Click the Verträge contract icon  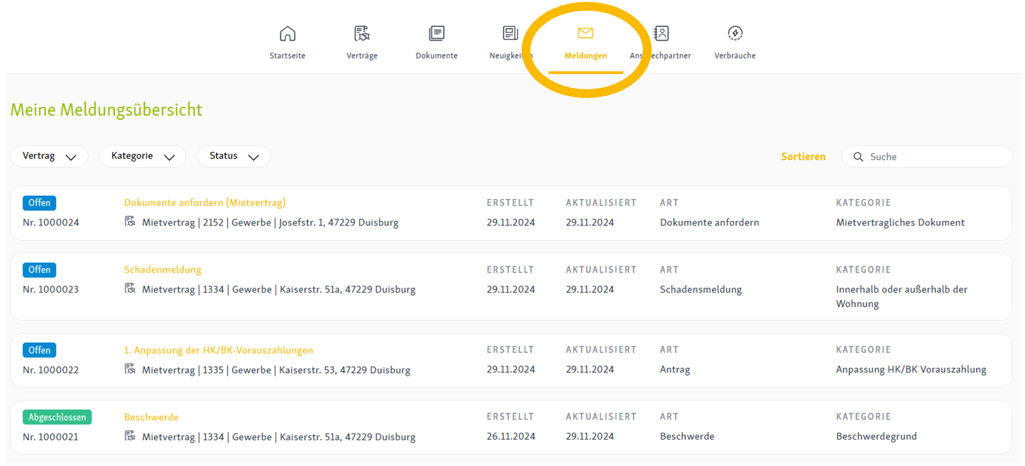(362, 33)
